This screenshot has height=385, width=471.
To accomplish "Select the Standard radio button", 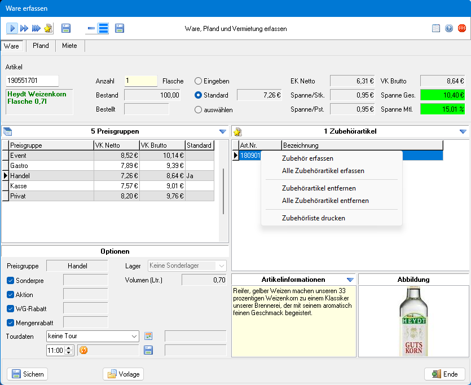I will coord(198,95).
